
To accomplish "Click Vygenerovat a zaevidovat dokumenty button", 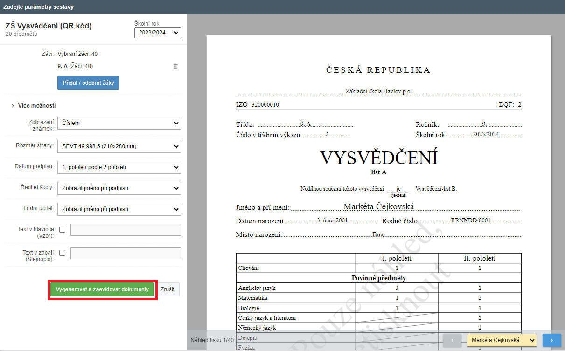I will [102, 289].
